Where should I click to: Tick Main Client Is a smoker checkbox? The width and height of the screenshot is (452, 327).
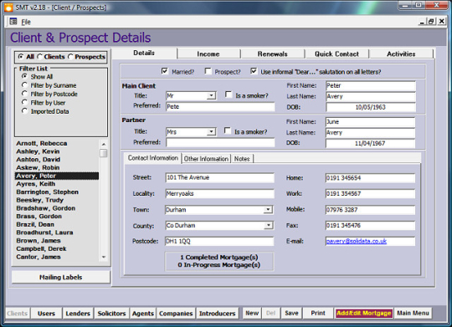tap(229, 95)
